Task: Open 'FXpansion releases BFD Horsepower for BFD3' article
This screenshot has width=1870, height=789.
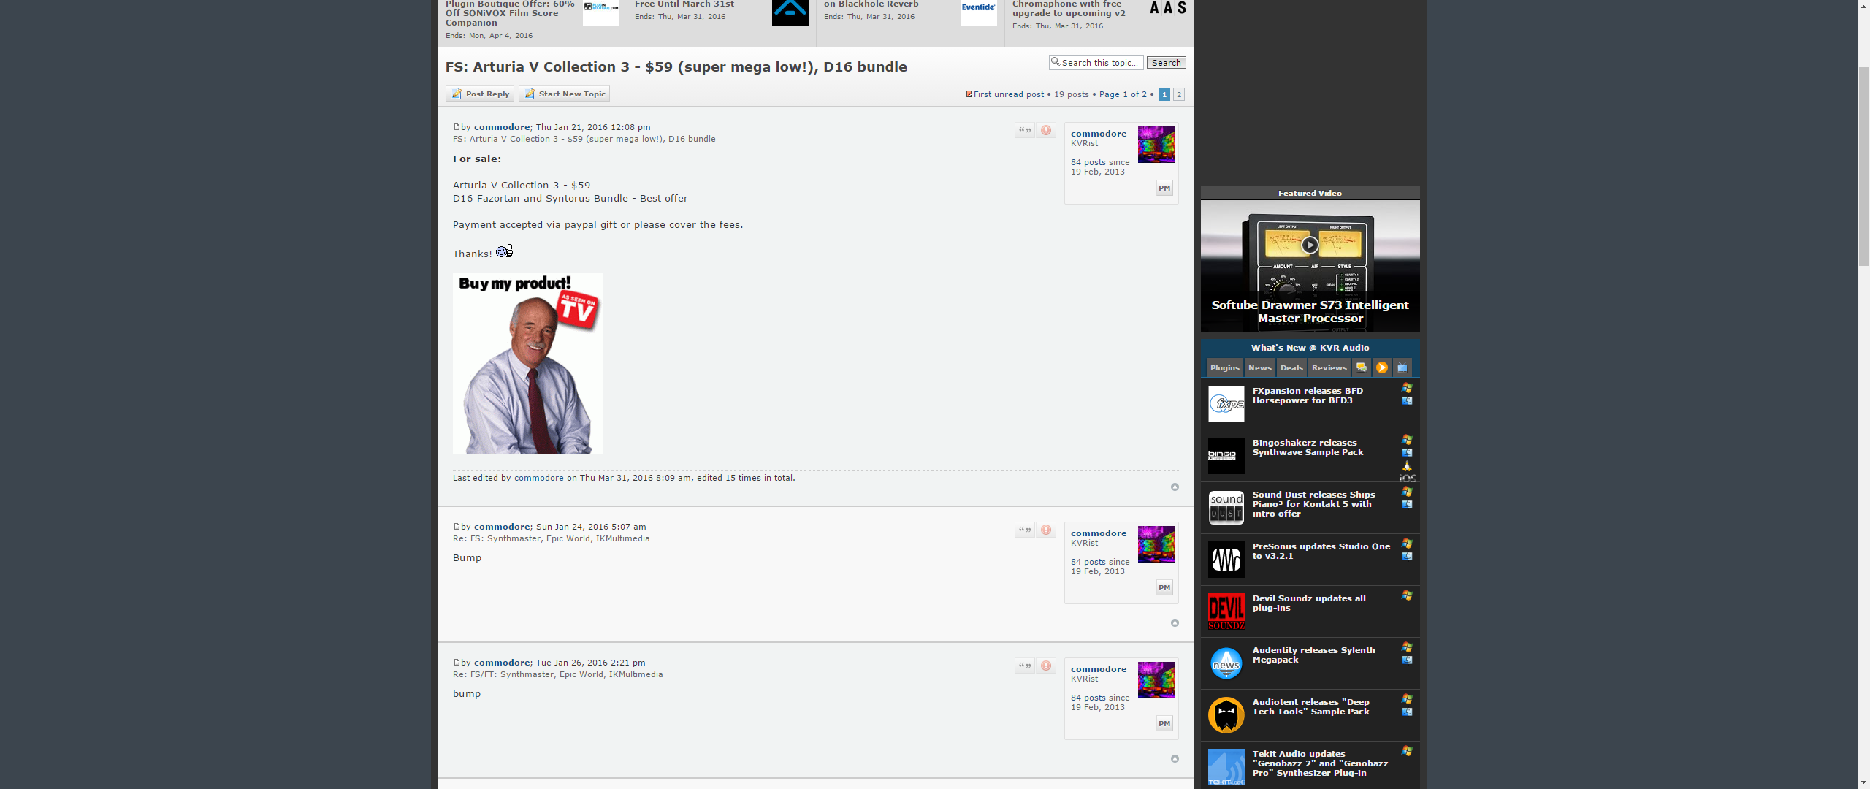Action: point(1308,395)
